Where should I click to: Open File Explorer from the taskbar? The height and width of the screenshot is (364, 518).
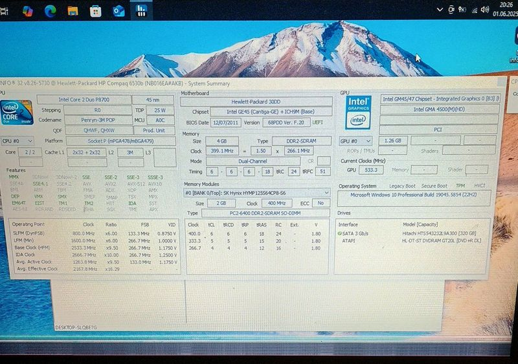coord(73,11)
